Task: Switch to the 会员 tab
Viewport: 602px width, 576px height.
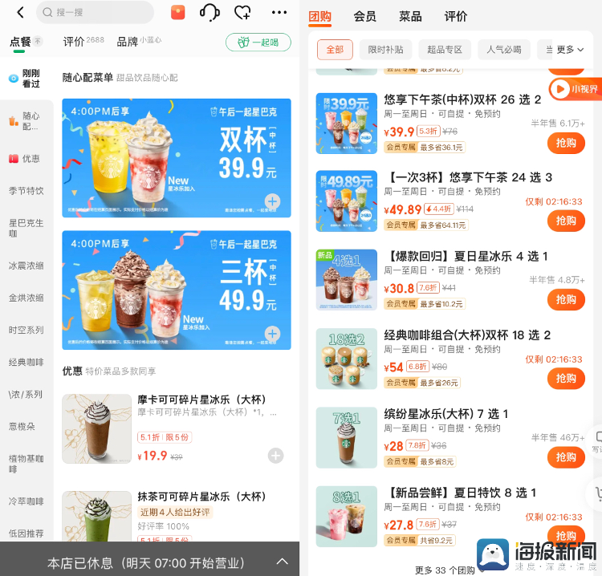Action: click(x=364, y=17)
